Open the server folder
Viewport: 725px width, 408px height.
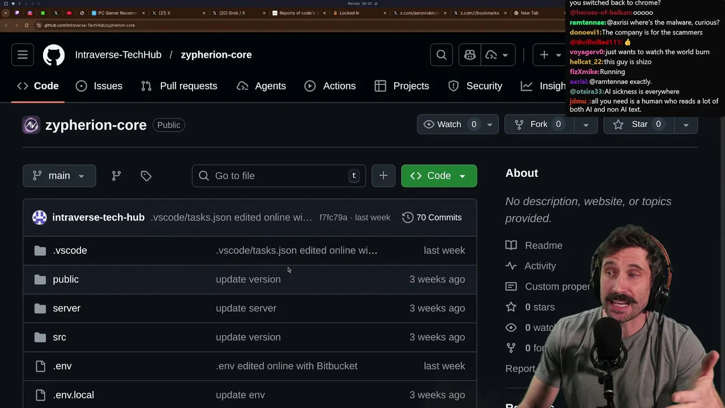[x=66, y=308]
